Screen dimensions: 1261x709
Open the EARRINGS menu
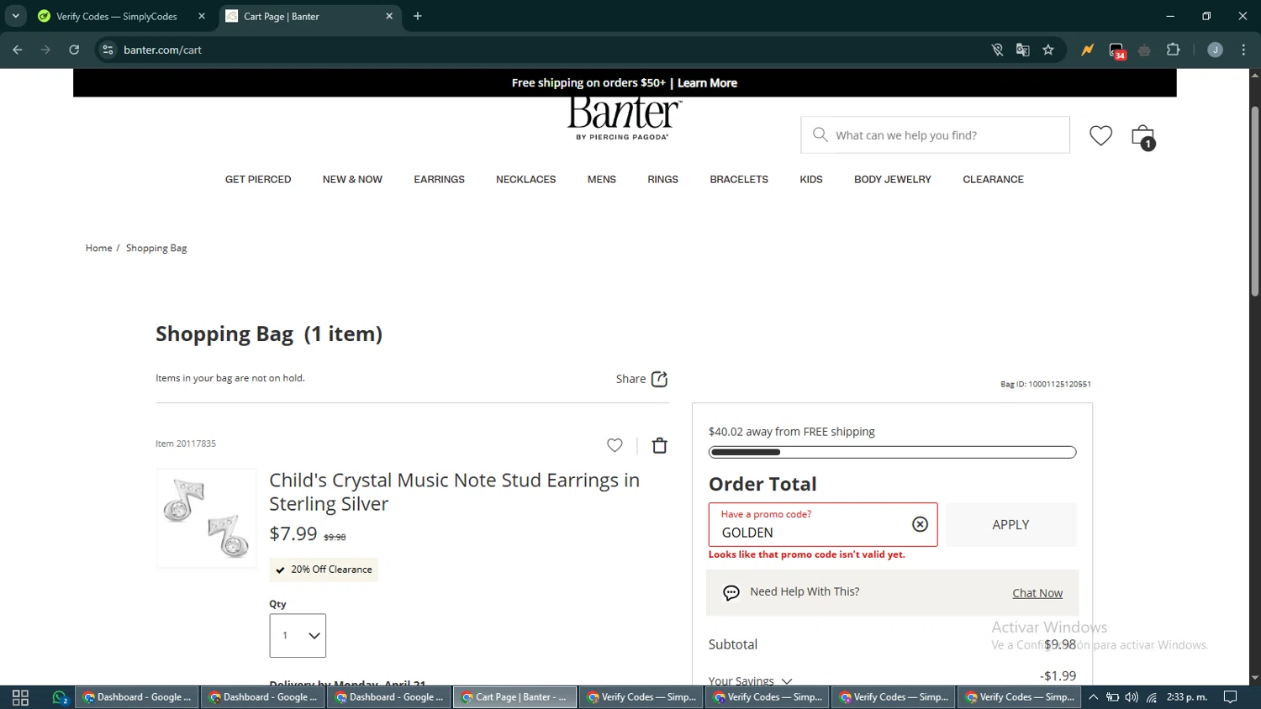439,180
